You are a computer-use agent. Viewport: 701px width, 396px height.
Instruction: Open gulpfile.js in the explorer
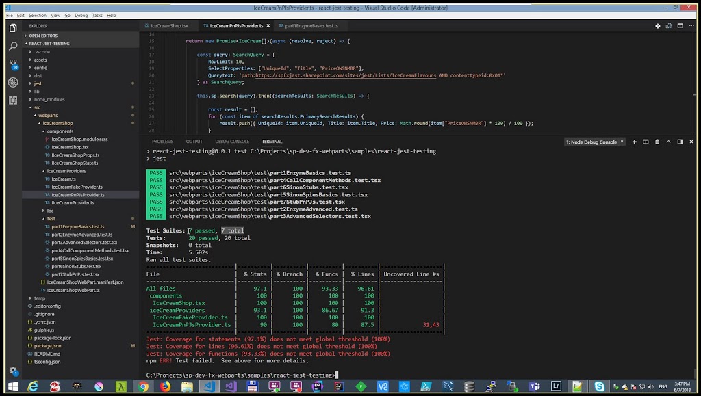coord(44,330)
